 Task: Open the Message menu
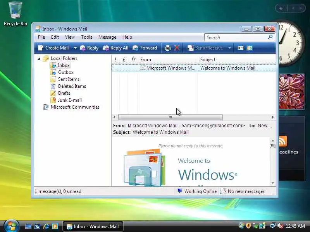[107, 37]
